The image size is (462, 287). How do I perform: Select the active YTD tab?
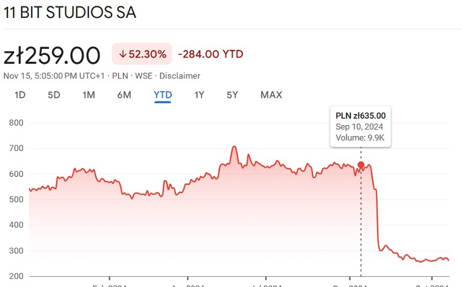click(x=163, y=95)
